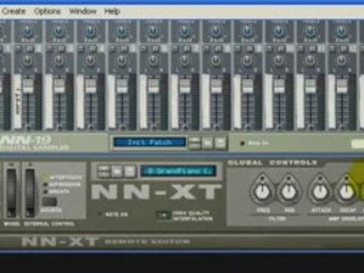Click NN-XT save patch disk icon
This screenshot has width=364, height=273.
click(x=130, y=171)
